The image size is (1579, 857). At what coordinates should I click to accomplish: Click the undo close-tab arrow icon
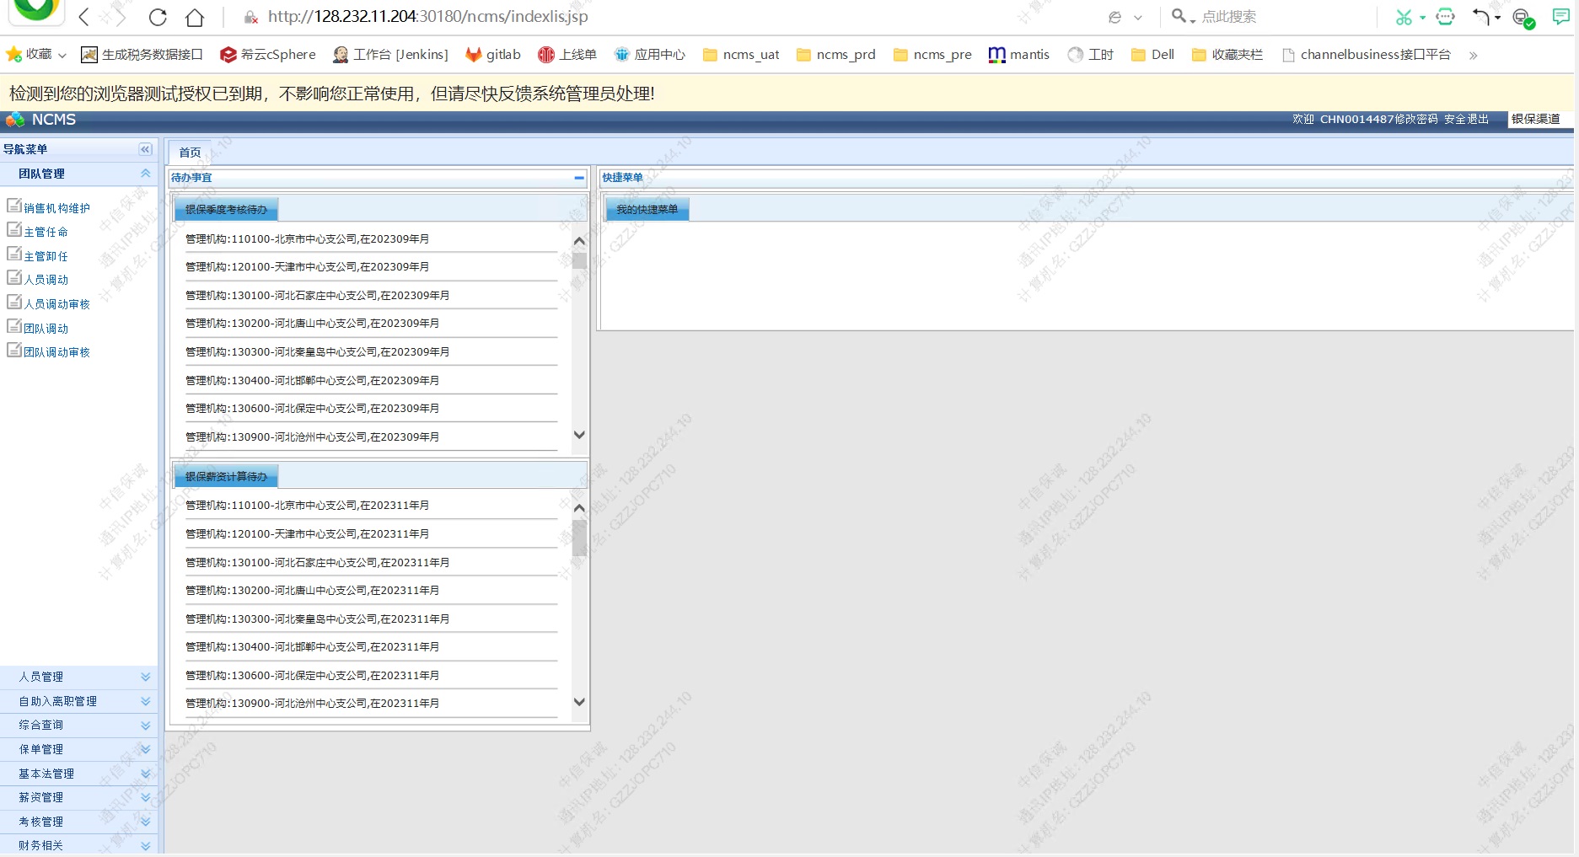pos(1481,17)
